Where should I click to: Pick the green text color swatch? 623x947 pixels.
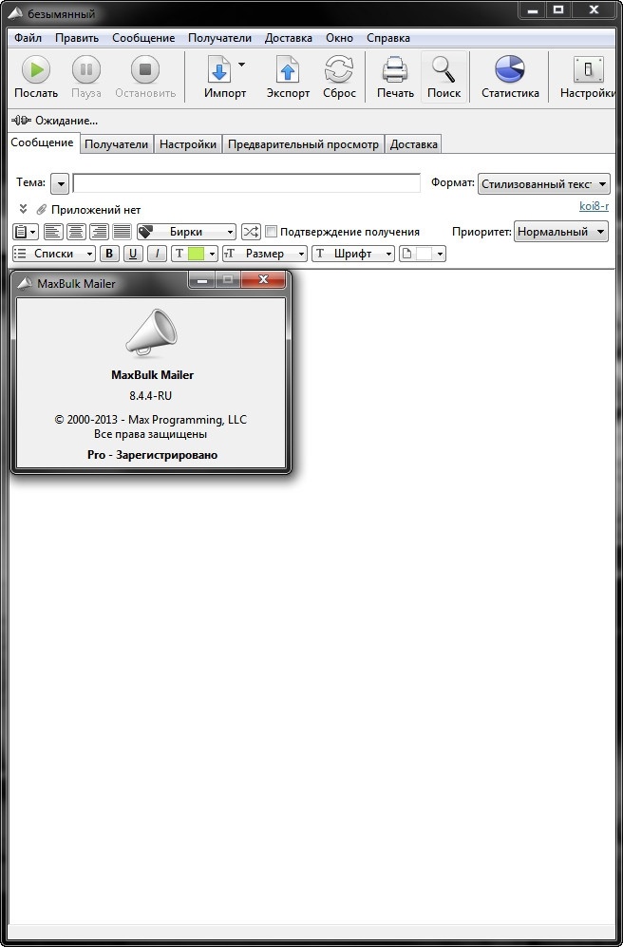[x=197, y=254]
